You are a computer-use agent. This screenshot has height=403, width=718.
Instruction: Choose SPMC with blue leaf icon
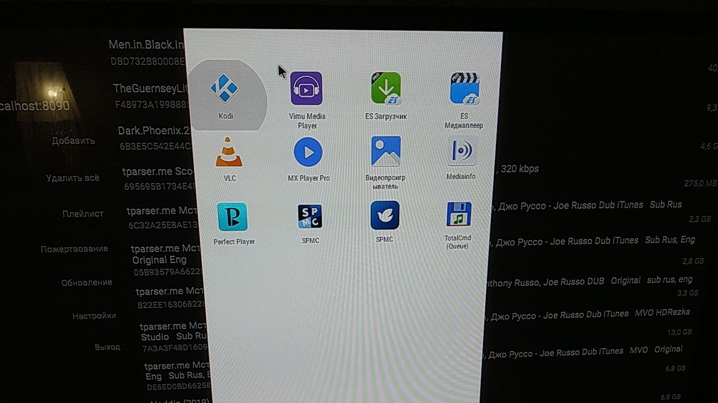point(385,222)
